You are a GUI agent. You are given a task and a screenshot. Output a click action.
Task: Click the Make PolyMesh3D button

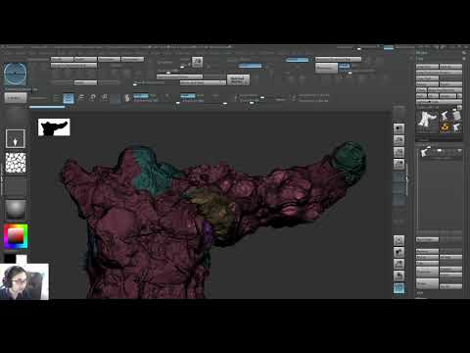pos(445,90)
